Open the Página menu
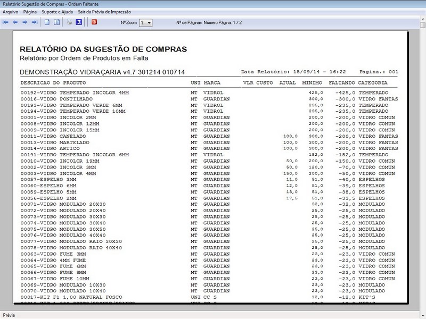This screenshot has height=319, width=426. 30,11
